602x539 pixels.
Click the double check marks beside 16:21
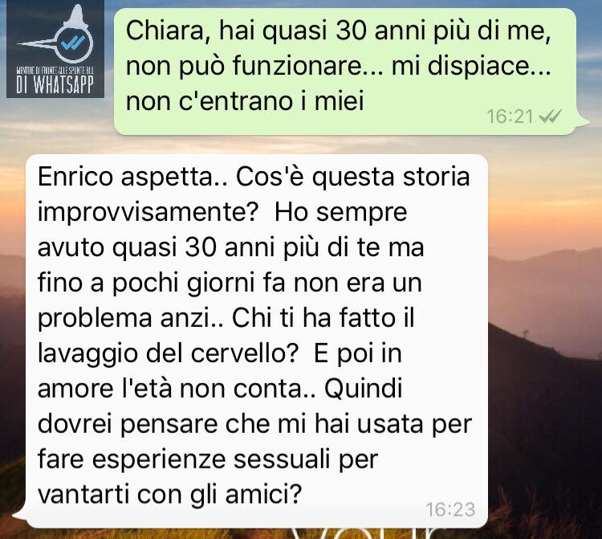[x=550, y=116]
